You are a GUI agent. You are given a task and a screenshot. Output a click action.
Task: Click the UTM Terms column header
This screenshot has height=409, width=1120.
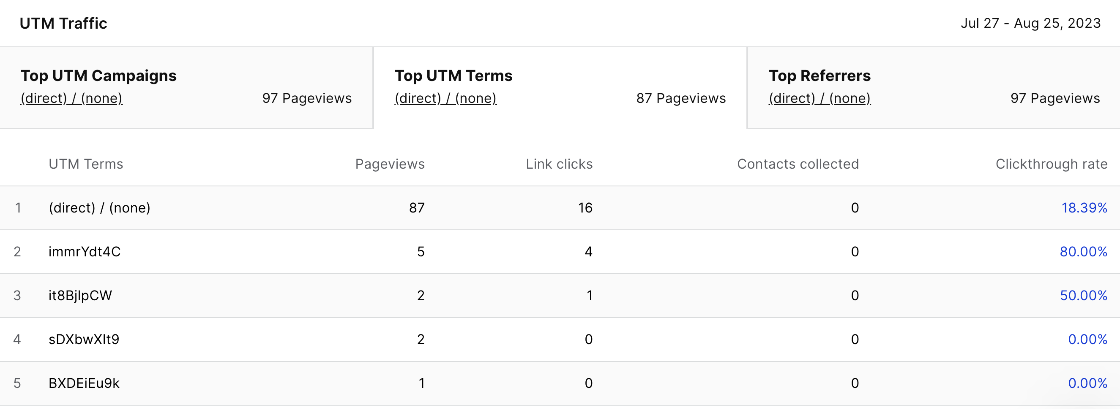click(x=86, y=164)
